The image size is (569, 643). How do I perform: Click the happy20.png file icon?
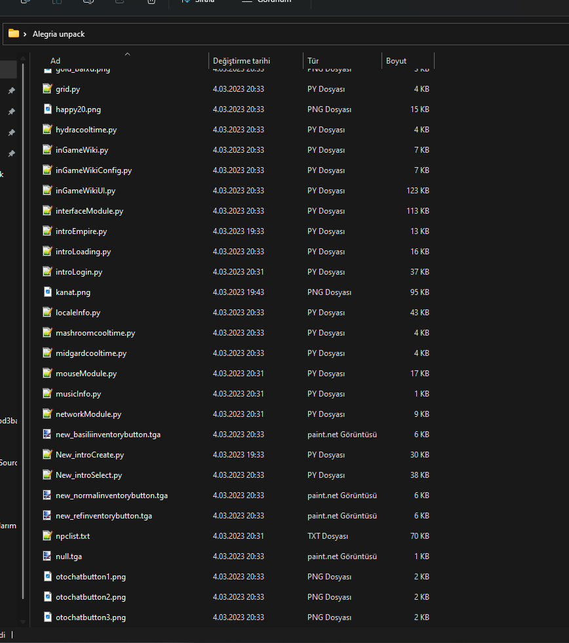click(48, 109)
